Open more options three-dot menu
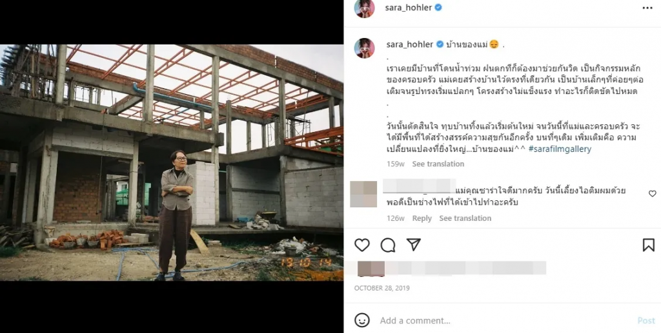The height and width of the screenshot is (333, 661). coord(647,8)
